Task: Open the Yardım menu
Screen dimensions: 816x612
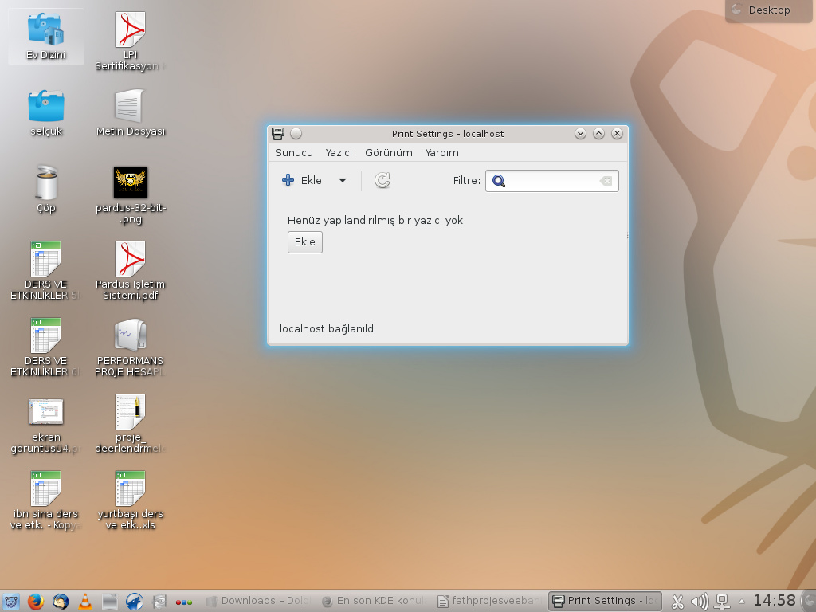Action: (441, 153)
